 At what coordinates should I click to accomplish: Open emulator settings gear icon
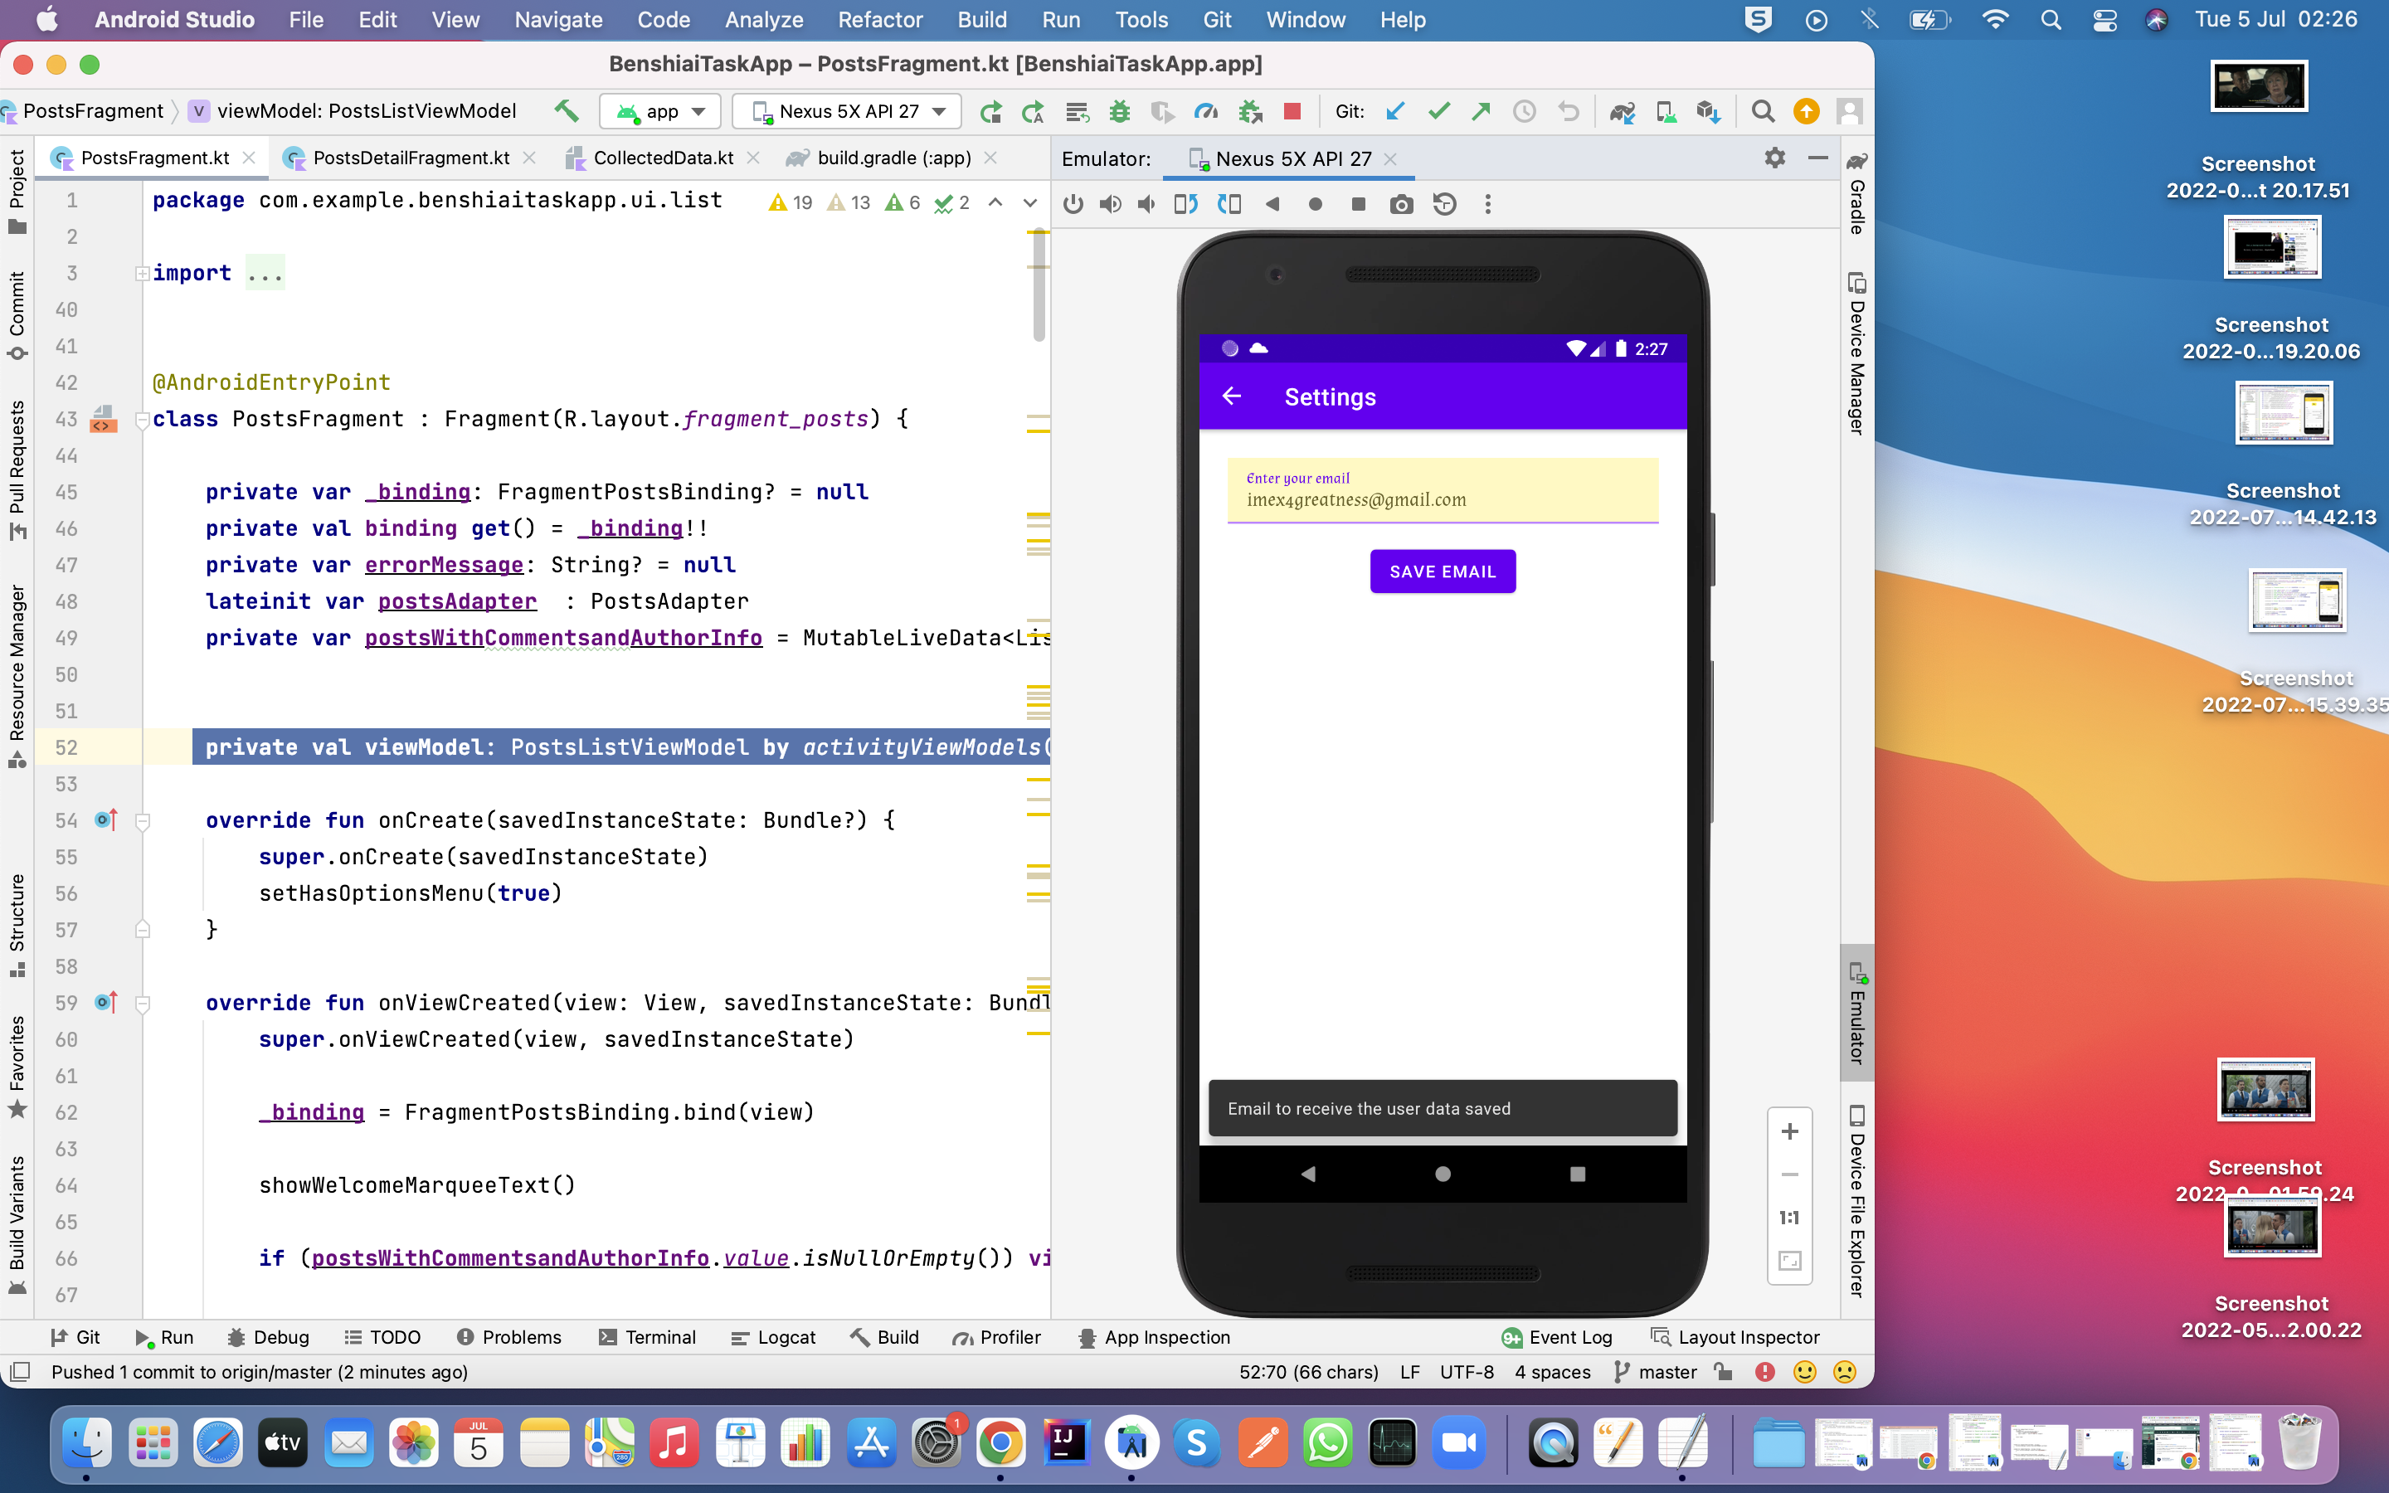point(1775,158)
